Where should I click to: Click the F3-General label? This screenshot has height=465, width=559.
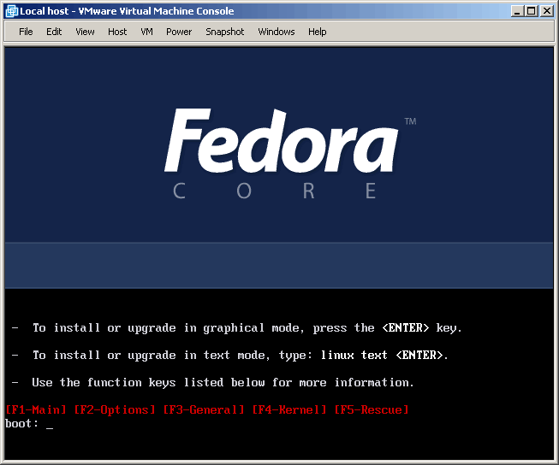click(204, 410)
